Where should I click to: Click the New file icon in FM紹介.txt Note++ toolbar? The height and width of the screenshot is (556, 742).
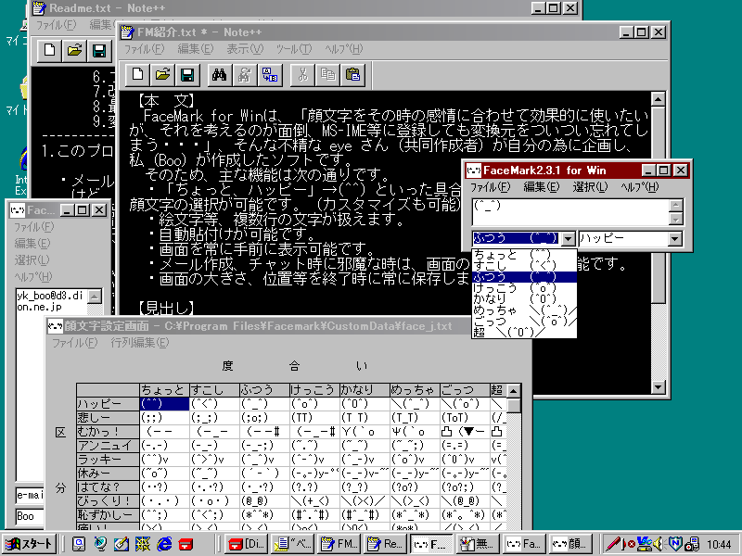(x=137, y=75)
